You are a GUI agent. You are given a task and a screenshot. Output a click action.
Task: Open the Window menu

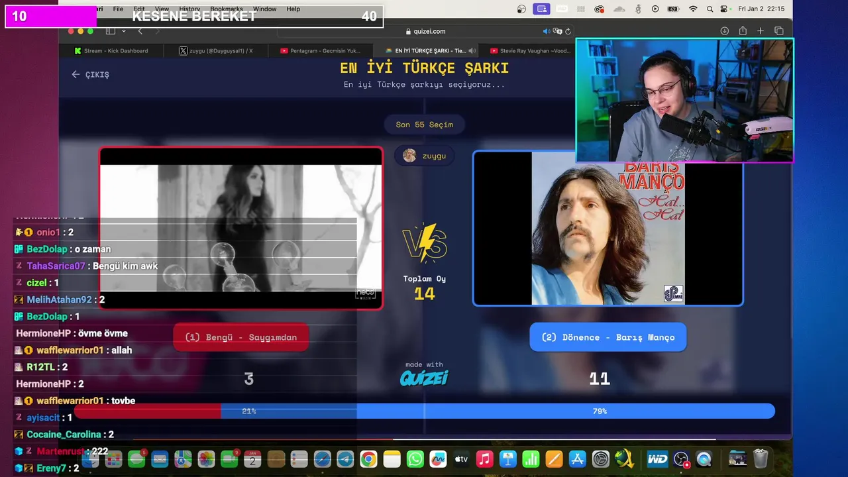tap(264, 9)
